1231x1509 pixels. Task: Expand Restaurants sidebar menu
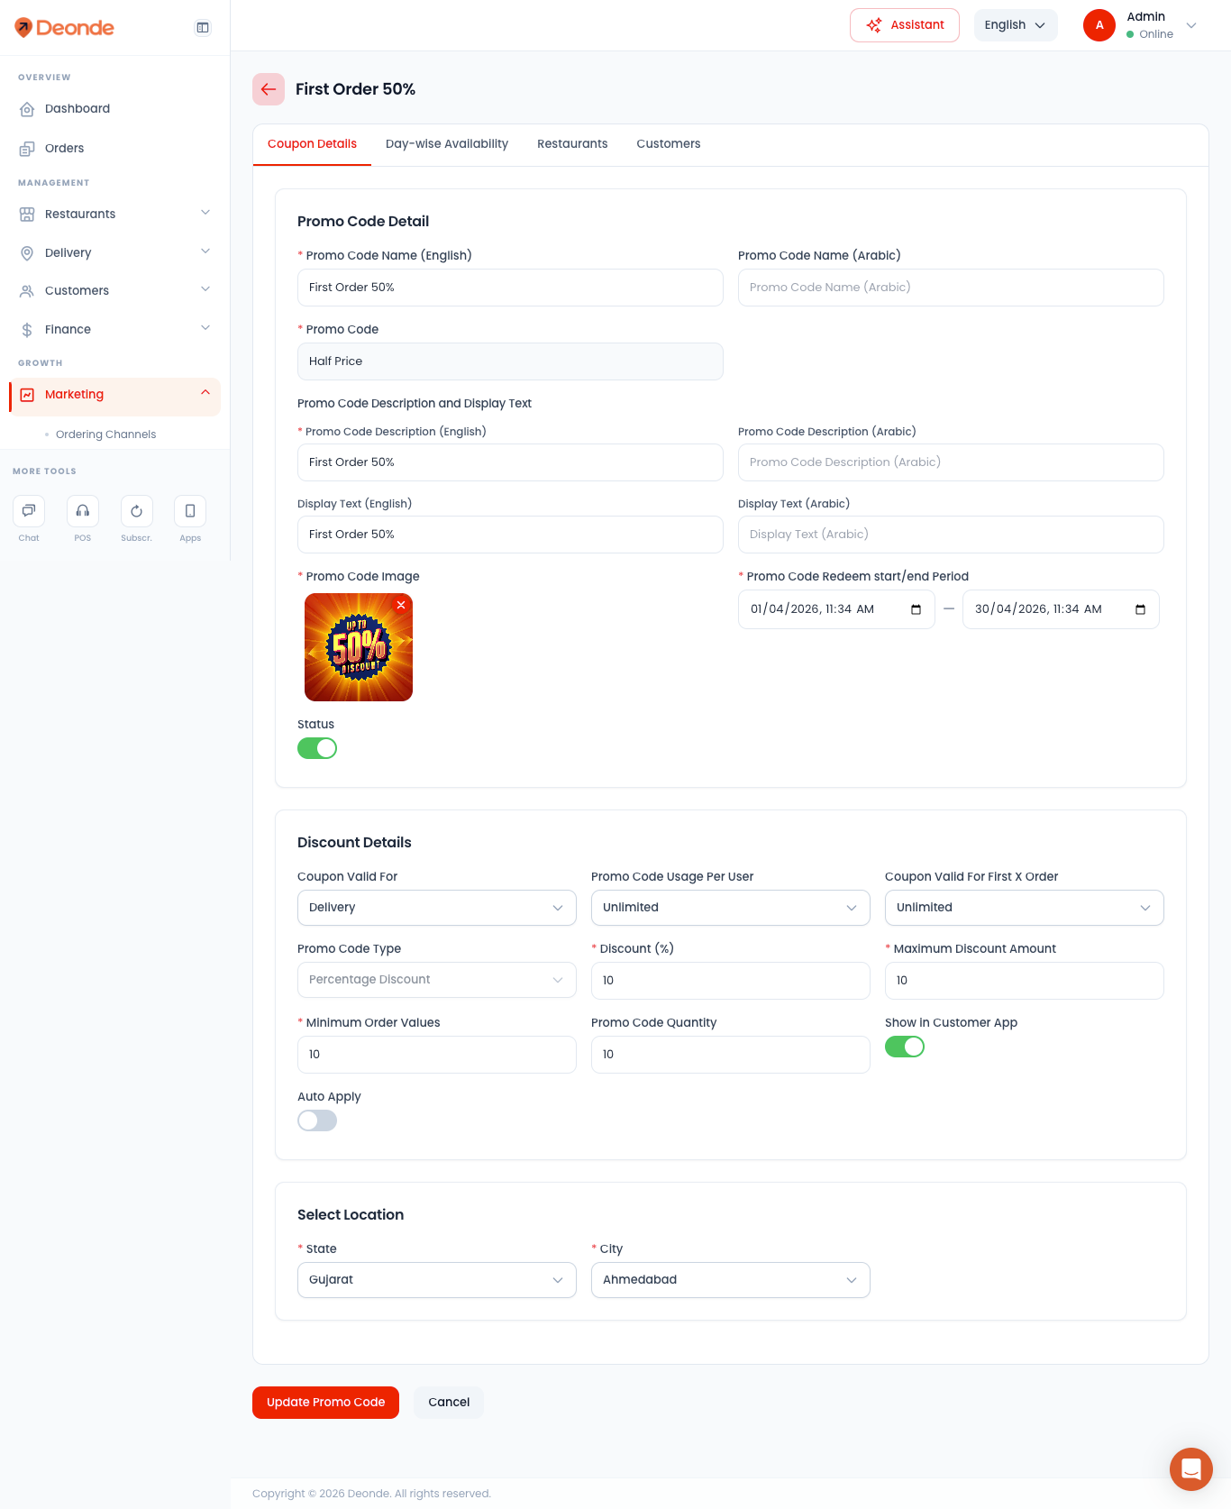(x=114, y=214)
